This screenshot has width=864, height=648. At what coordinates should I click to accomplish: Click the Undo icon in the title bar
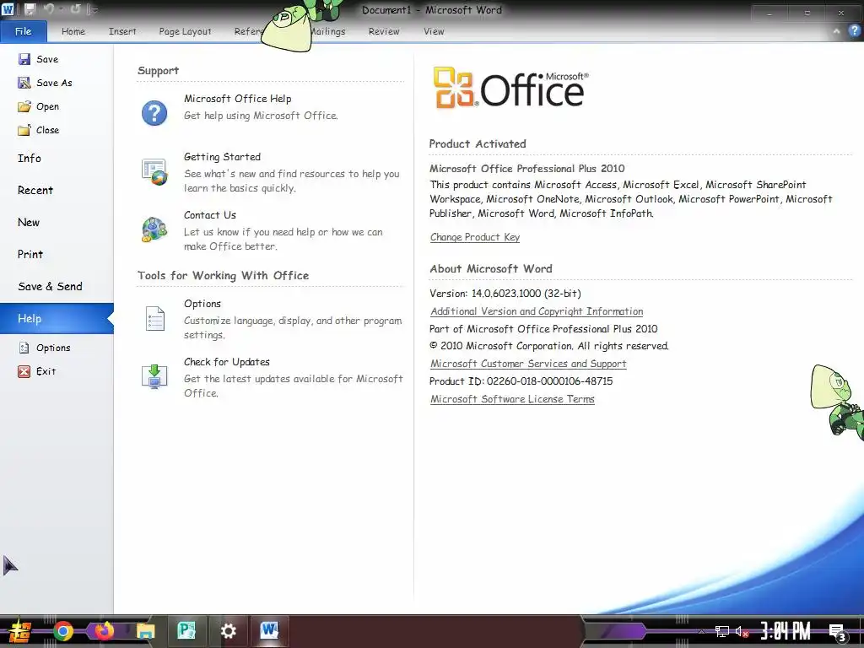(48, 9)
